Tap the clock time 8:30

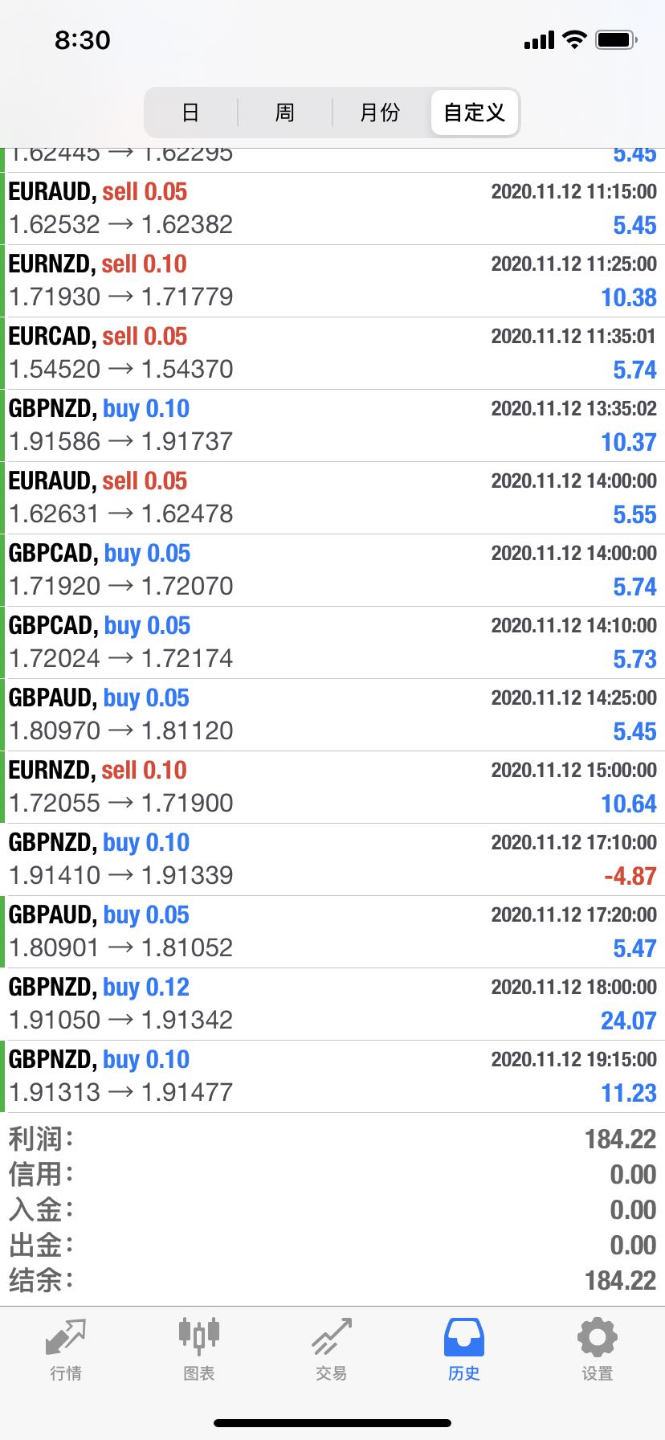click(83, 40)
